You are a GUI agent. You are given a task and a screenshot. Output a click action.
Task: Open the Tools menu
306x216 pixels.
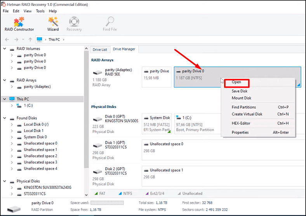(x=40, y=11)
